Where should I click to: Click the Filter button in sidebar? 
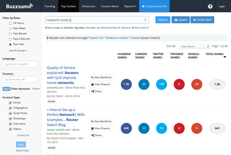click(x=21, y=145)
